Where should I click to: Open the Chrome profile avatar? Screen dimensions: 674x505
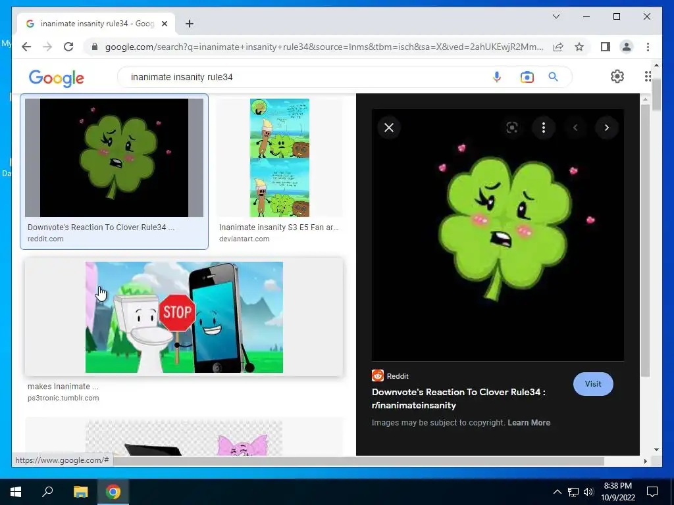tap(627, 47)
